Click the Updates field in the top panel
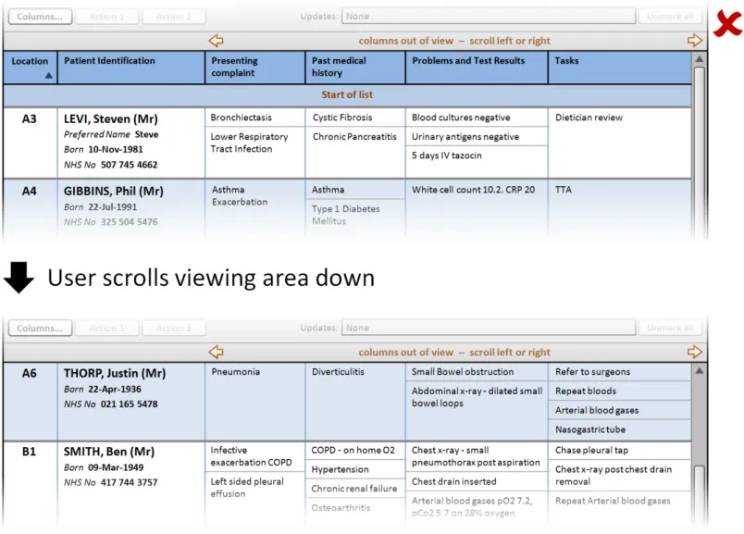 pos(486,17)
